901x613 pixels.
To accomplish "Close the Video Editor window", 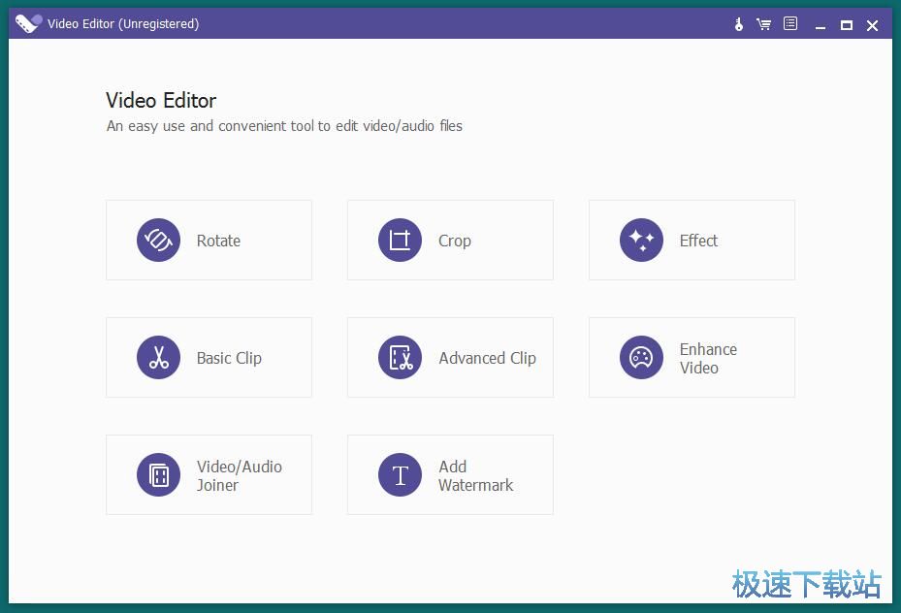I will (872, 25).
